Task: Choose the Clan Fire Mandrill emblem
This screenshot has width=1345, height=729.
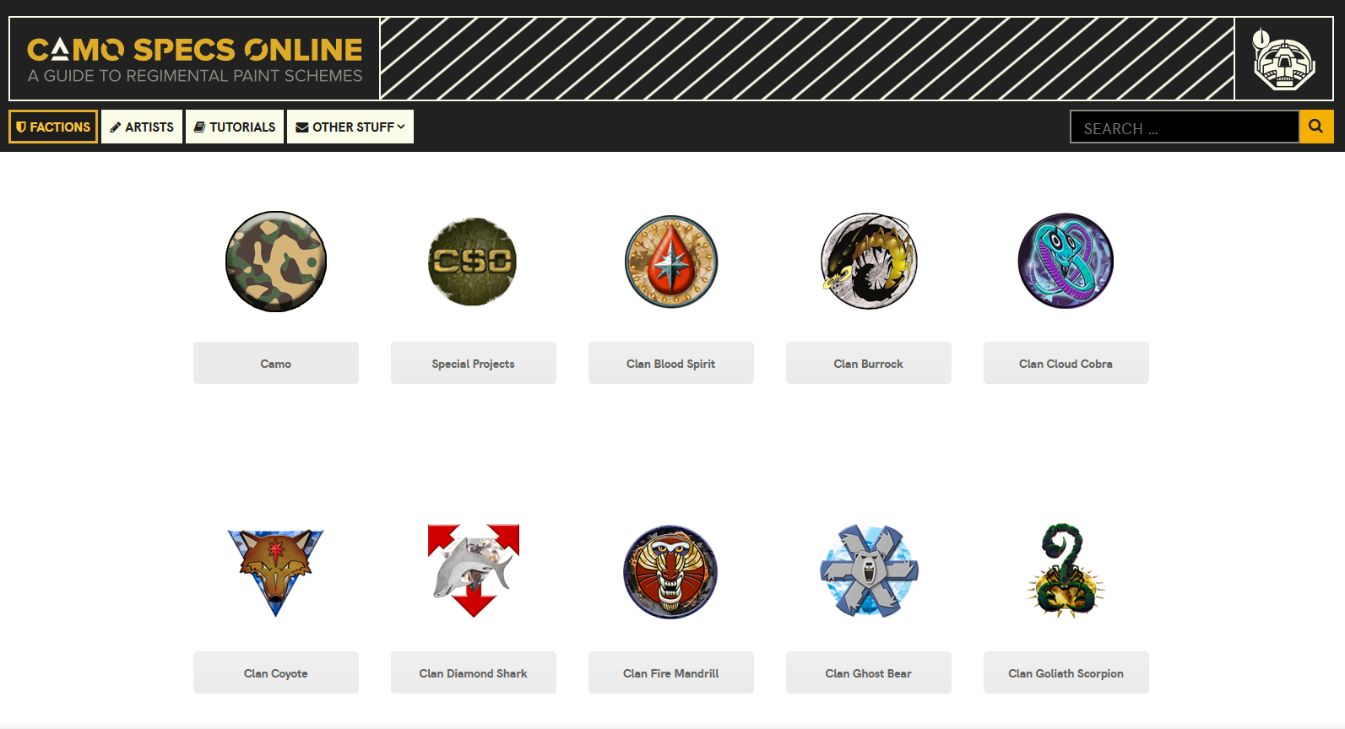Action: tap(670, 572)
